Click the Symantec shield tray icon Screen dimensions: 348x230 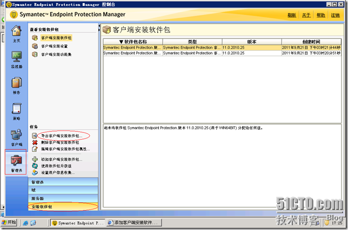[x=327, y=222]
